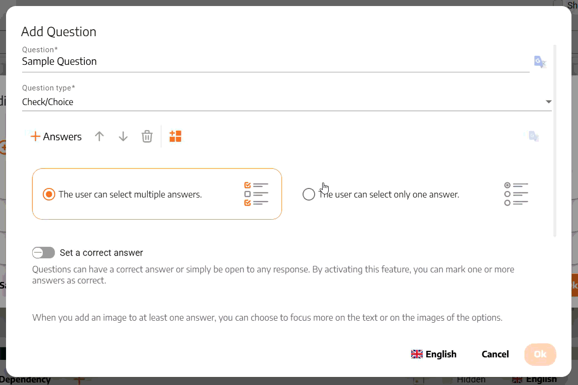Click the translate icon in the answers toolbar
The width and height of the screenshot is (578, 385).
pyautogui.click(x=533, y=136)
